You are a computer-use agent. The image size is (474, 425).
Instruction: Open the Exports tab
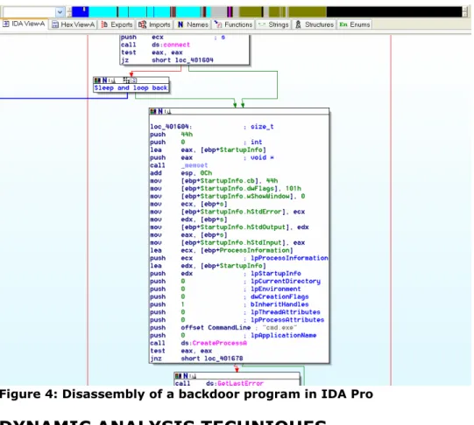click(117, 24)
